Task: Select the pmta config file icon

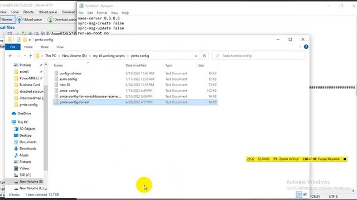Action: point(56,91)
